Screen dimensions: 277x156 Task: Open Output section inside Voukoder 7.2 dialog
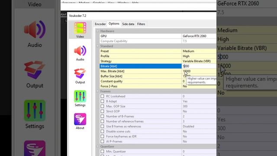click(80, 76)
